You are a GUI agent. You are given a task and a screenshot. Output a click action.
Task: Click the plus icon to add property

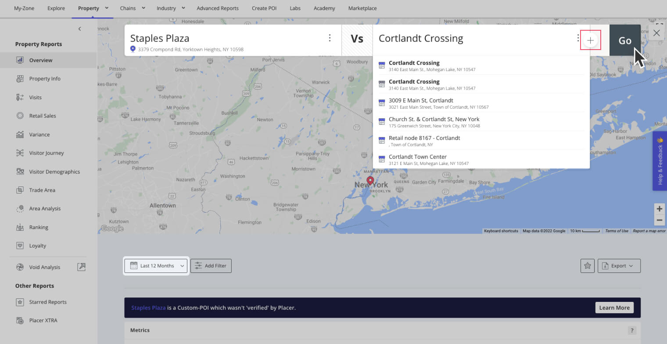click(591, 40)
